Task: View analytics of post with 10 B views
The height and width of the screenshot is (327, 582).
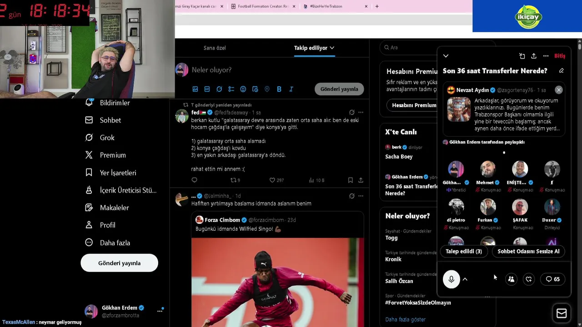Action: 316,180
